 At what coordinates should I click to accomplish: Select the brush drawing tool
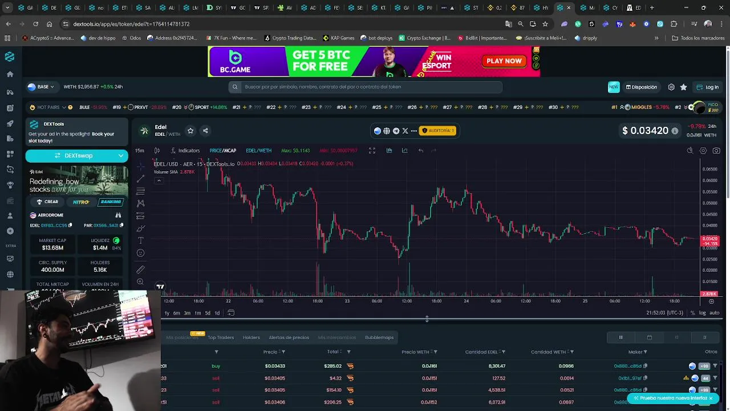click(x=140, y=228)
